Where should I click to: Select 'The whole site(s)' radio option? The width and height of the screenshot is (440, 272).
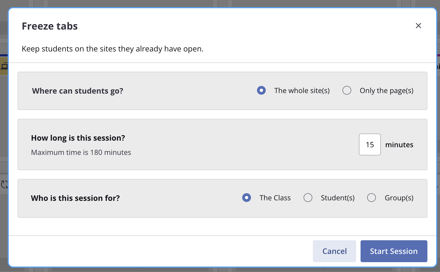coord(261,90)
